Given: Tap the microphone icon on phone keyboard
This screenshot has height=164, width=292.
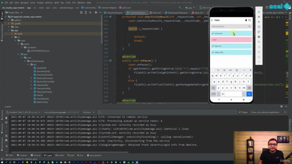Looking at the screenshot, I should [250, 70].
